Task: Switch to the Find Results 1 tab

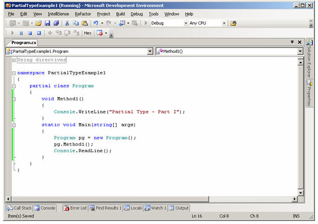Action: [x=105, y=208]
